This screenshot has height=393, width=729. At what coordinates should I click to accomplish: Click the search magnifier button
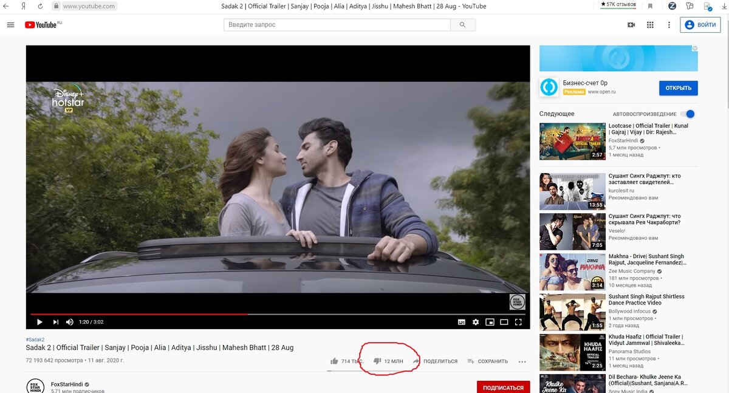pyautogui.click(x=462, y=25)
